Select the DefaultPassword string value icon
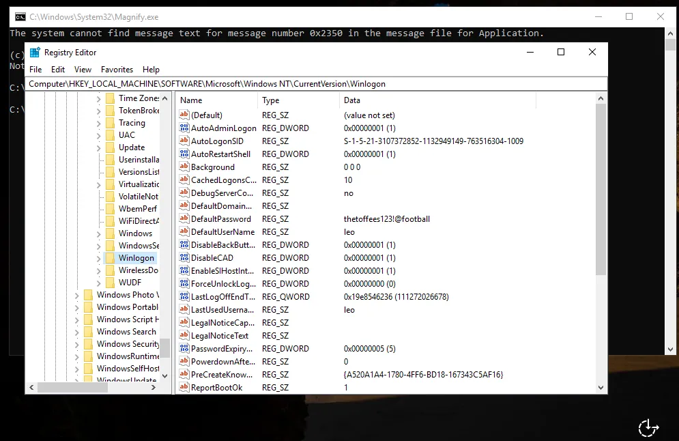This screenshot has width=679, height=441. coord(184,218)
